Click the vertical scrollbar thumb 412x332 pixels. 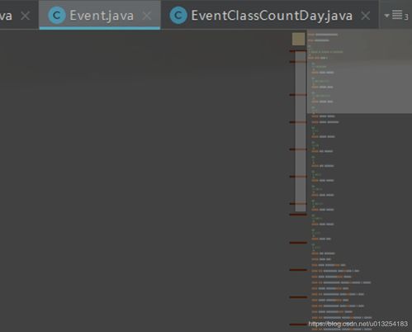(x=301, y=131)
